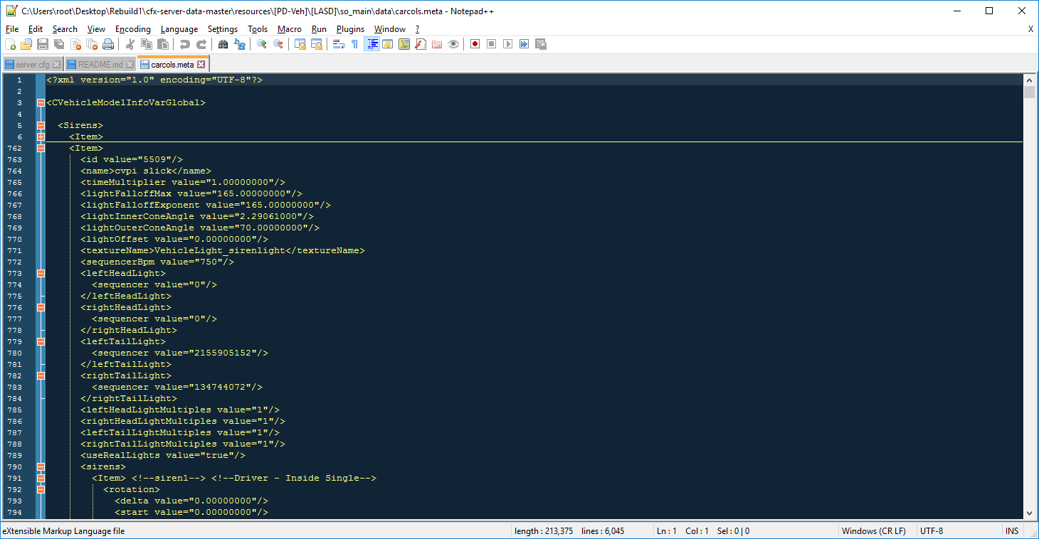This screenshot has height=539, width=1039.
Task: Collapse the rightHeadLight fold on line 776
Action: tap(41, 307)
